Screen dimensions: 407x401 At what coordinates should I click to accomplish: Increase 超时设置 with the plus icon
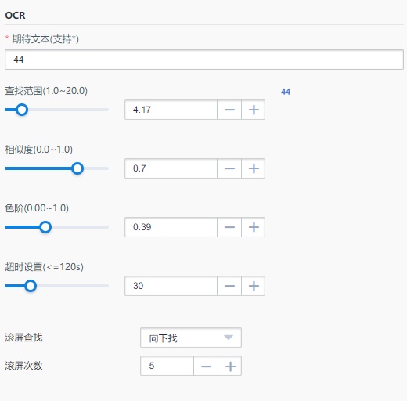[254, 286]
